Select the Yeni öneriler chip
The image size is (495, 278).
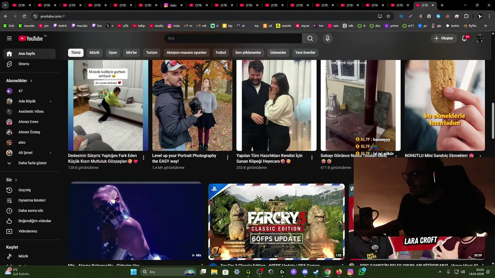coord(306,53)
